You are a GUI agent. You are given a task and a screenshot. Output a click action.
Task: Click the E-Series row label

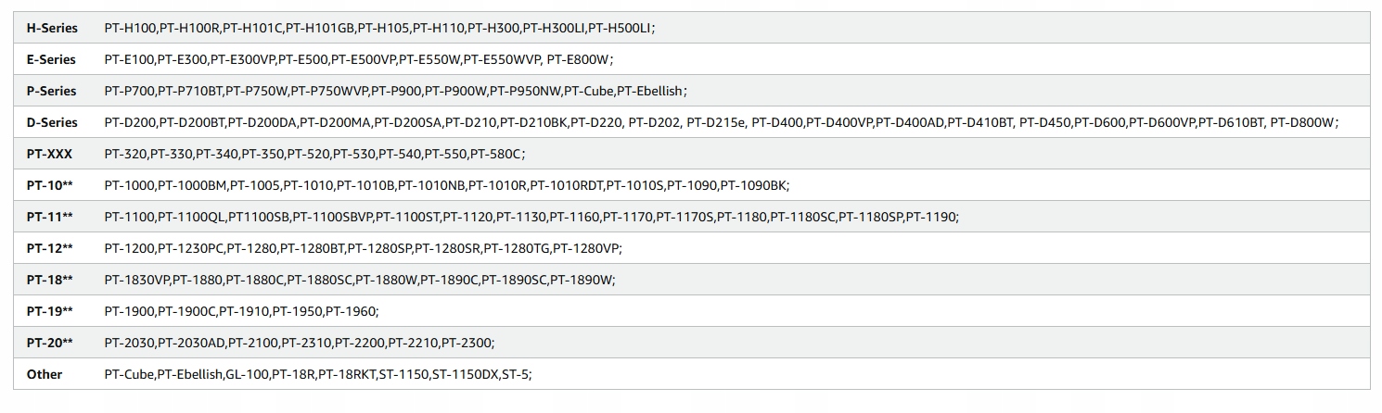(52, 59)
